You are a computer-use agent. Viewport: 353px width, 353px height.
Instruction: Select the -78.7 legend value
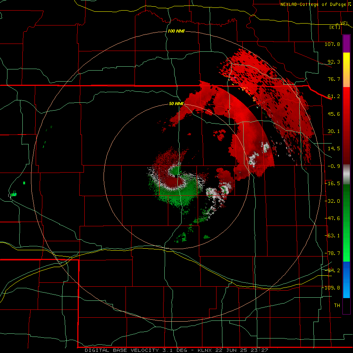tap(332, 253)
